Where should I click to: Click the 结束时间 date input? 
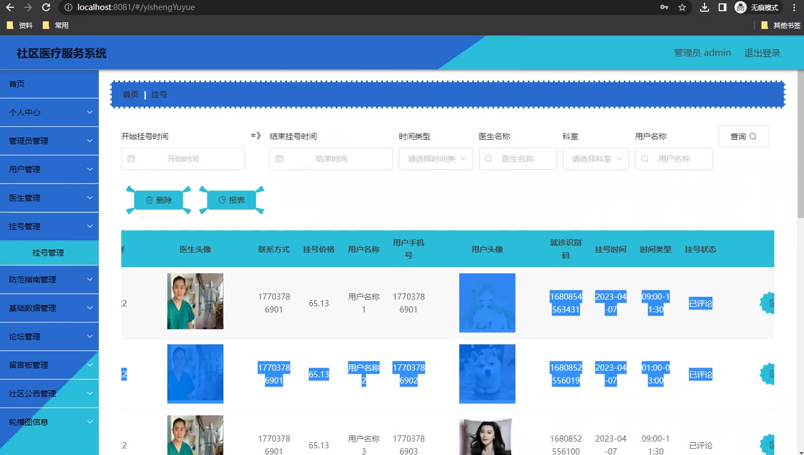tap(331, 159)
